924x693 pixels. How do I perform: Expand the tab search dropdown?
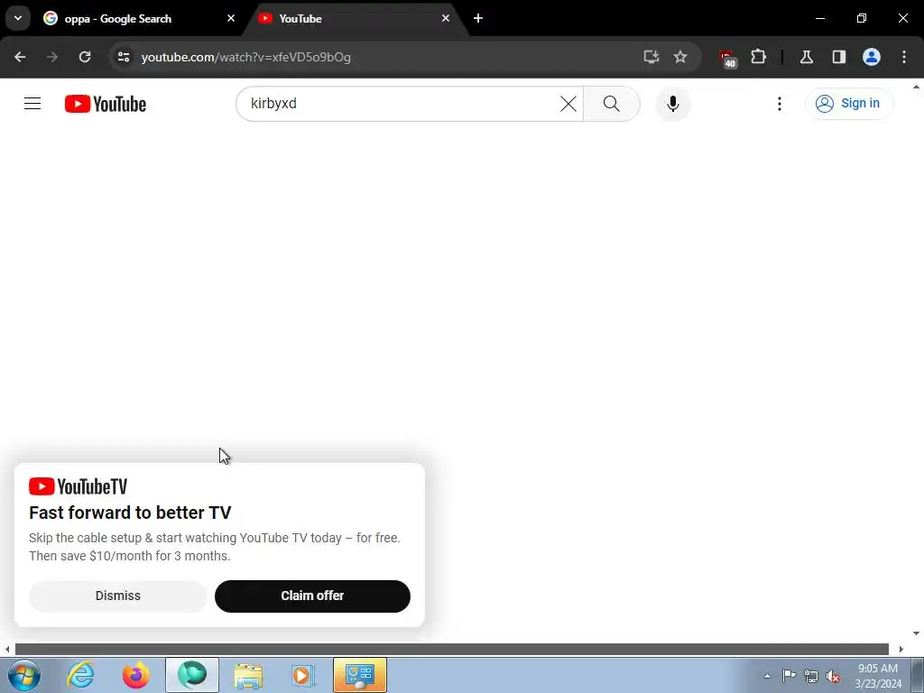click(x=18, y=18)
